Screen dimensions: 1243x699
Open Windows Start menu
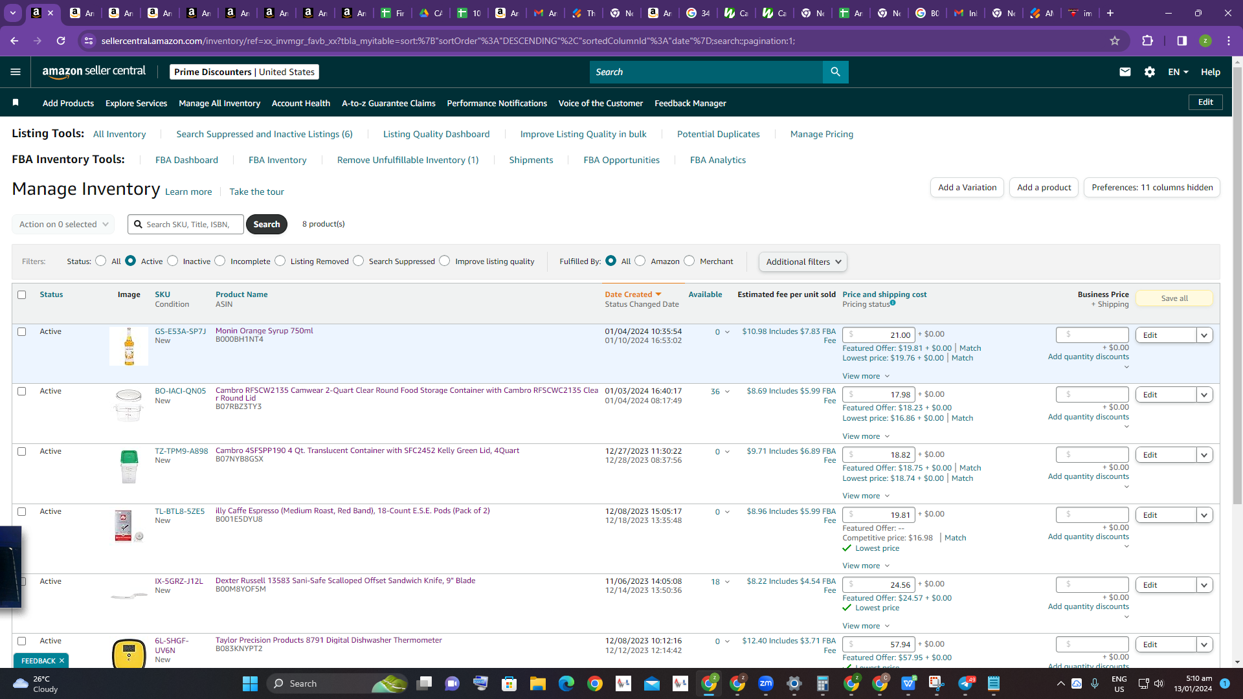pos(250,683)
